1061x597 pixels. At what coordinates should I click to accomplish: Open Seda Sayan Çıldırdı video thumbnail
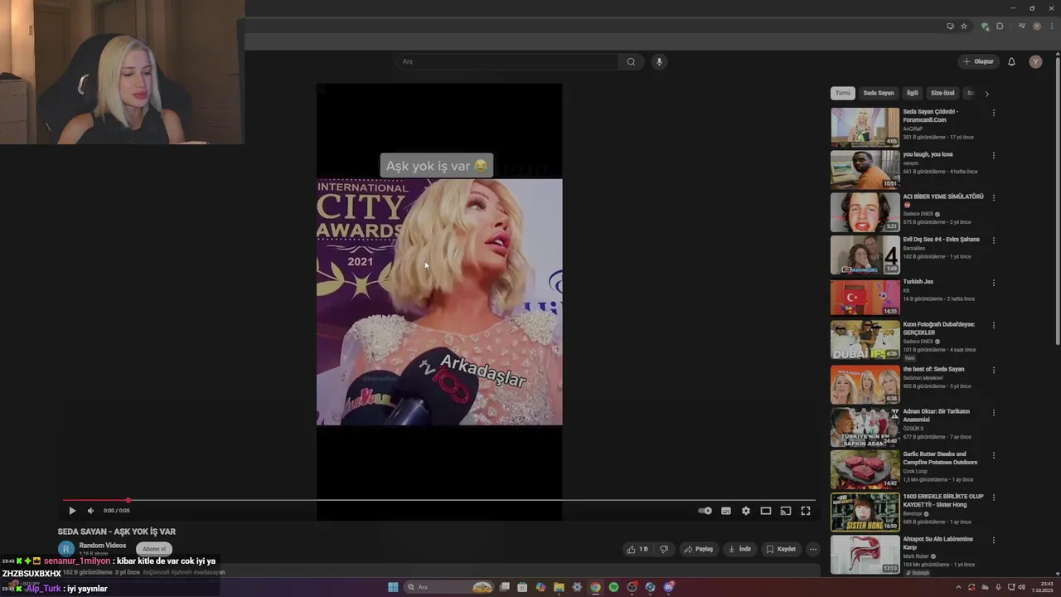(x=865, y=127)
